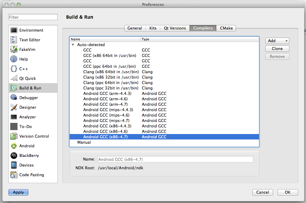Open the Debugger settings page
This screenshot has width=306, height=203.
coord(13,98)
